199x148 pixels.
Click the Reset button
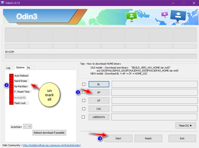[x=148, y=138]
